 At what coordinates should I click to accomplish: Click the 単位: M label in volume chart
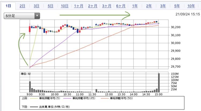(x=26, y=74)
